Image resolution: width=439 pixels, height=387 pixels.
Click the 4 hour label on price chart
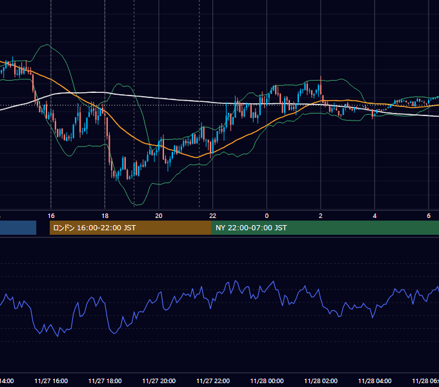(x=374, y=216)
